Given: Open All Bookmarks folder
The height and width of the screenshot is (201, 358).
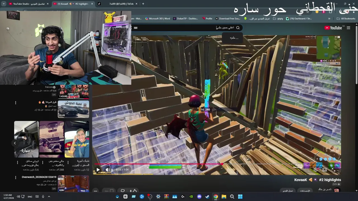Looking at the screenshot, I should [x=346, y=19].
